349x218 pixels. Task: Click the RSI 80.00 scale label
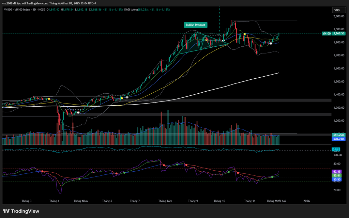[337, 164]
